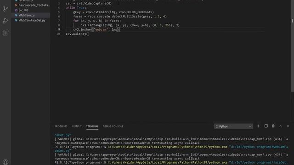294x165 pixels.
Task: Kill terminal with trash icon
Action: [x=273, y=126]
